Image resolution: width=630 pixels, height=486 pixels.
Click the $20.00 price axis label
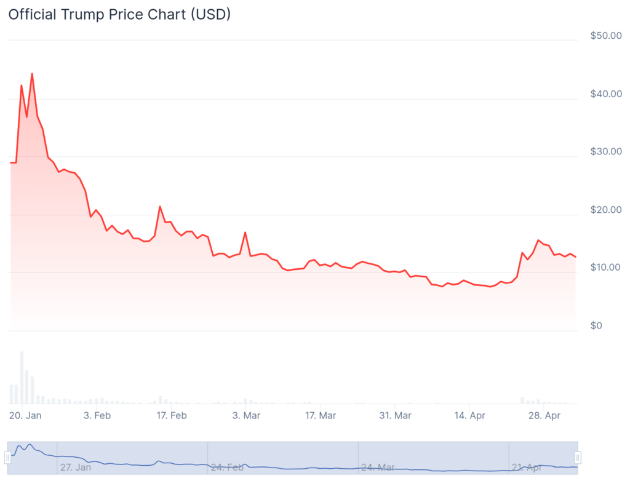coord(606,209)
